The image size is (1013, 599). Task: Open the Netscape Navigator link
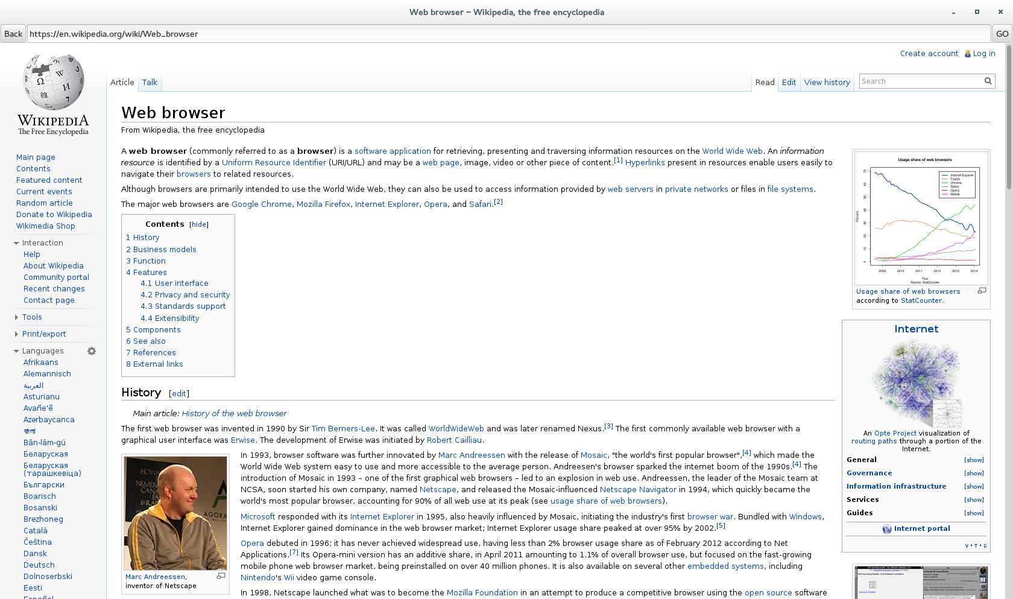(x=638, y=490)
